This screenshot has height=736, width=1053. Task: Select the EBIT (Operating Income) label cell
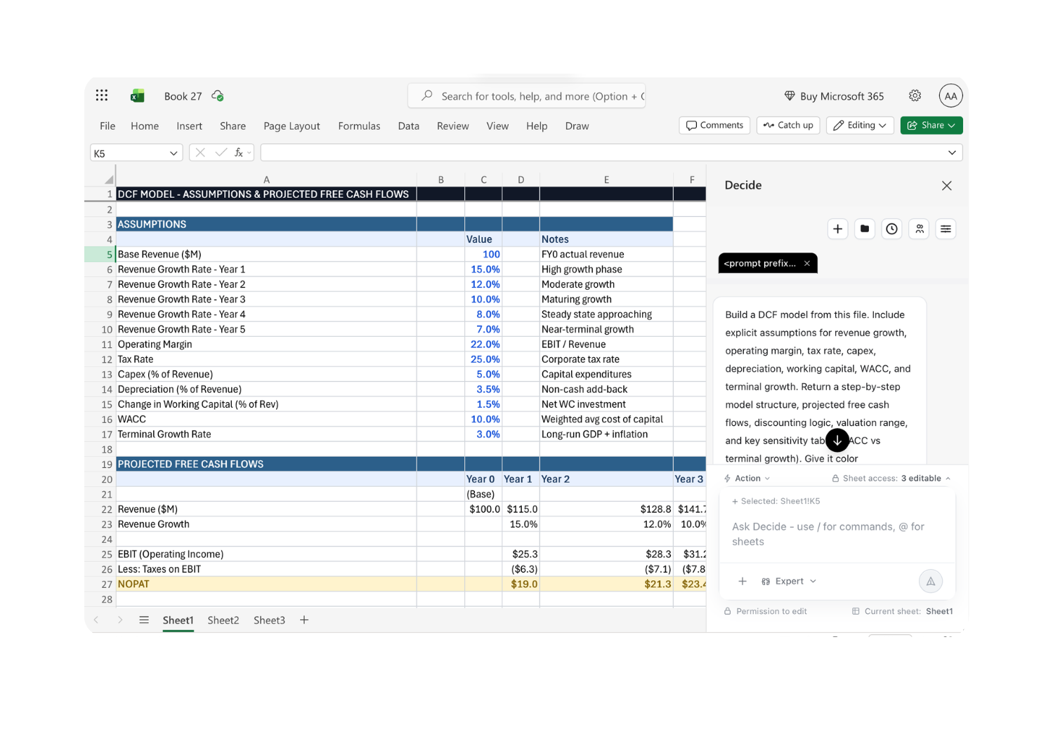pos(266,554)
